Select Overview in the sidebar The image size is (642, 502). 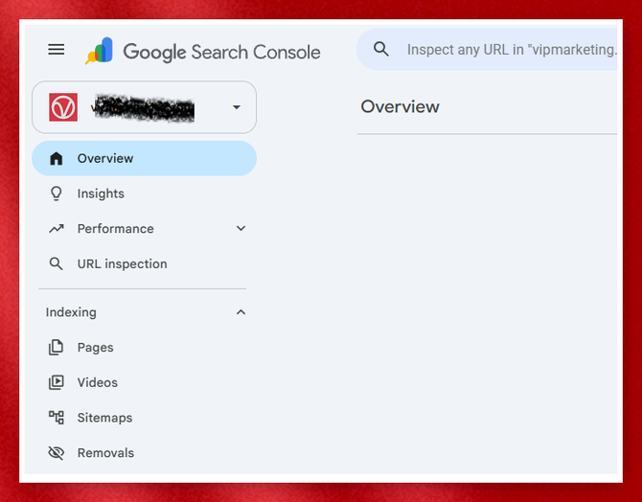(144, 158)
